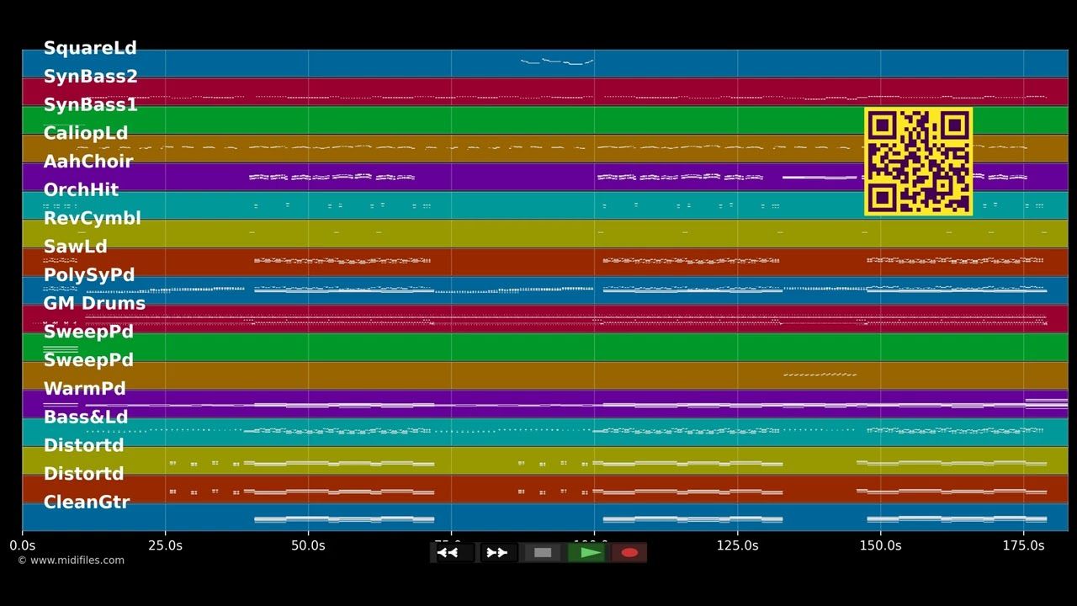1077x606 pixels.
Task: Select the Bass&Ld track label
Action: pyautogui.click(x=86, y=417)
